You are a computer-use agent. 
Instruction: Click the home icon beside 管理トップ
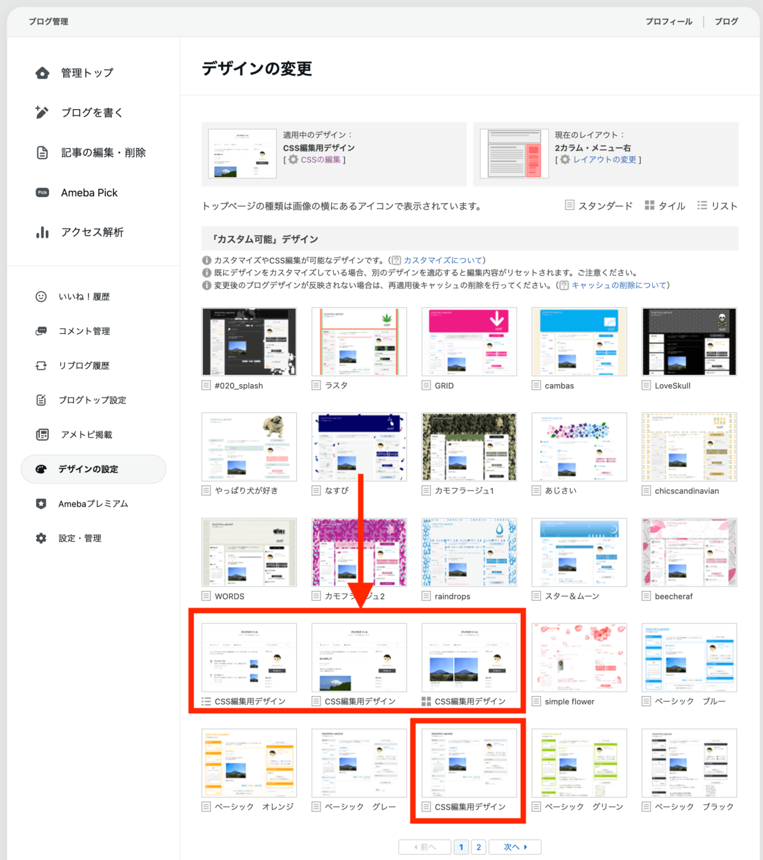point(42,73)
